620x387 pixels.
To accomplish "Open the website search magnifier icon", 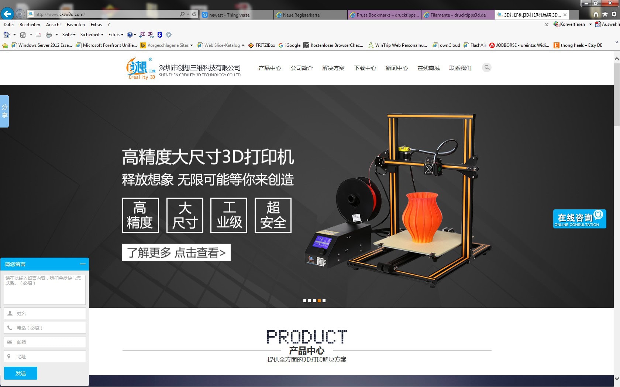I will 487,67.
